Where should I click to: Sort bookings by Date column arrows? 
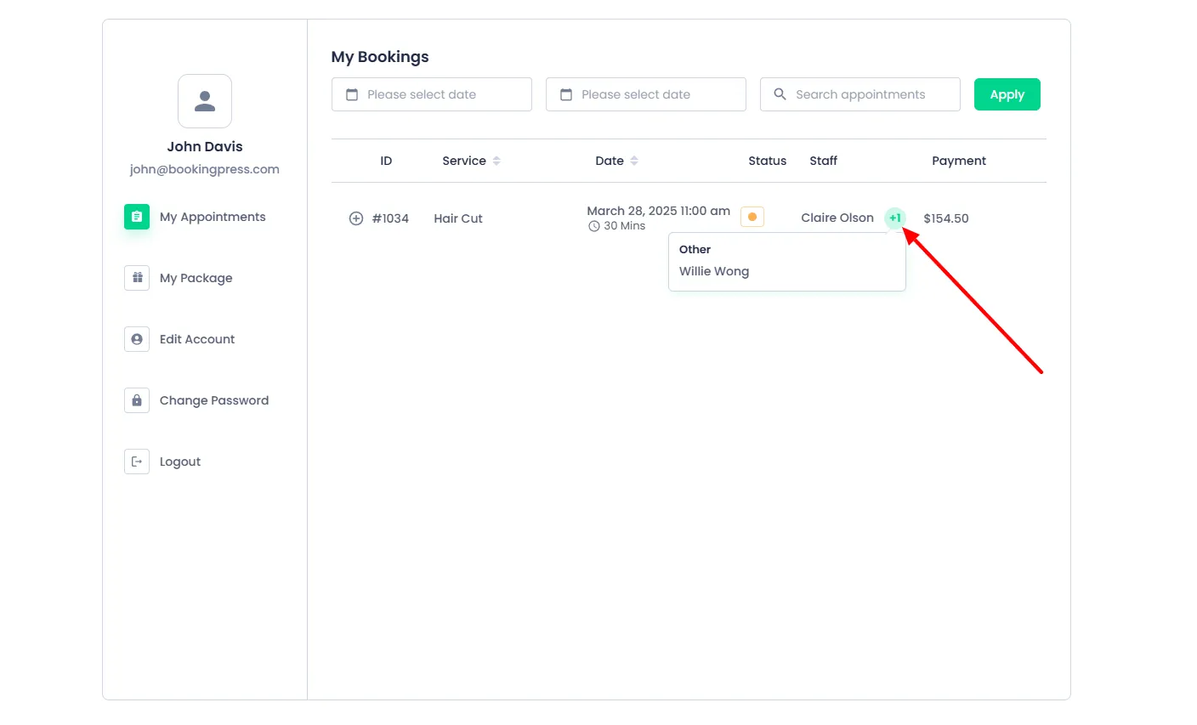click(634, 161)
